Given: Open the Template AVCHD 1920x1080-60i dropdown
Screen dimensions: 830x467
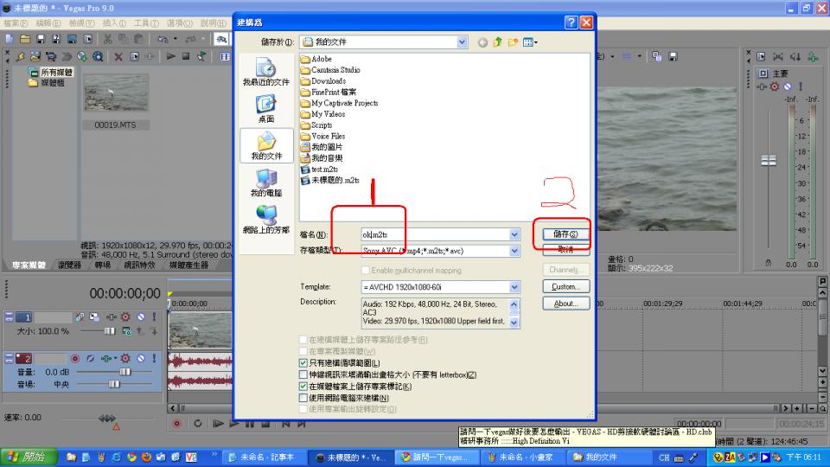Looking at the screenshot, I should [x=514, y=287].
